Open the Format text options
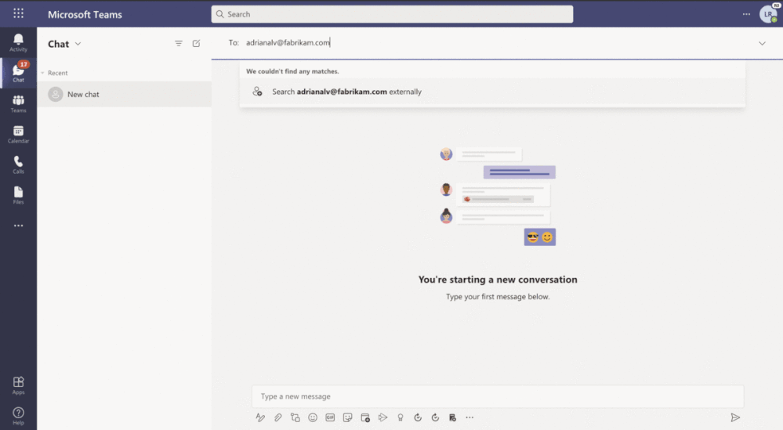Viewport: 783px width, 430px height. tap(260, 417)
